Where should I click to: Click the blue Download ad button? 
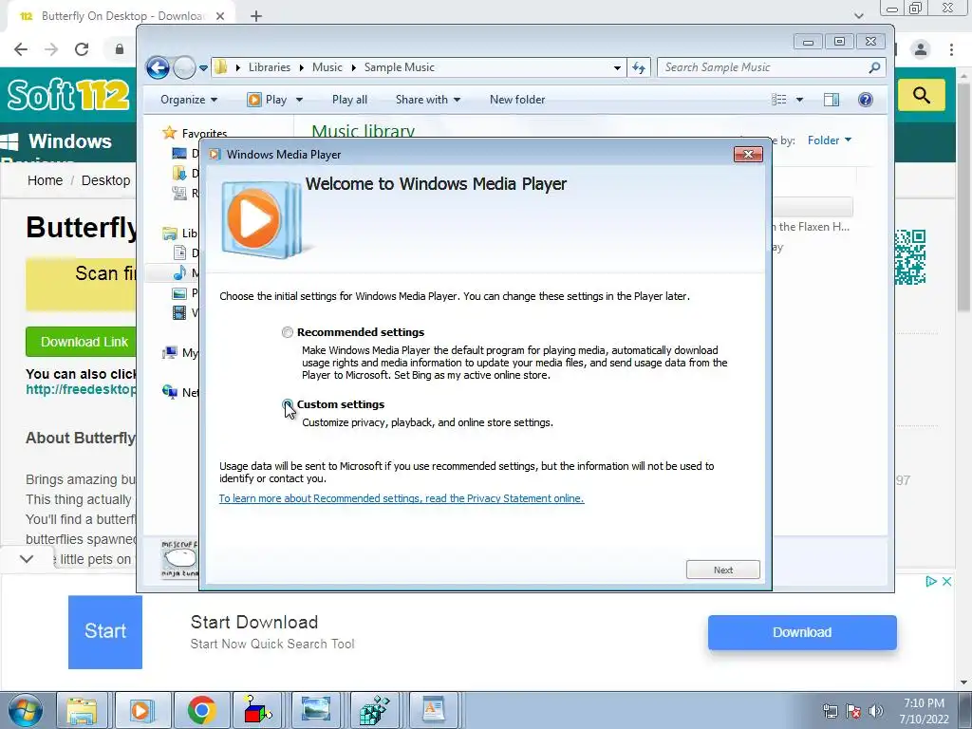point(802,632)
